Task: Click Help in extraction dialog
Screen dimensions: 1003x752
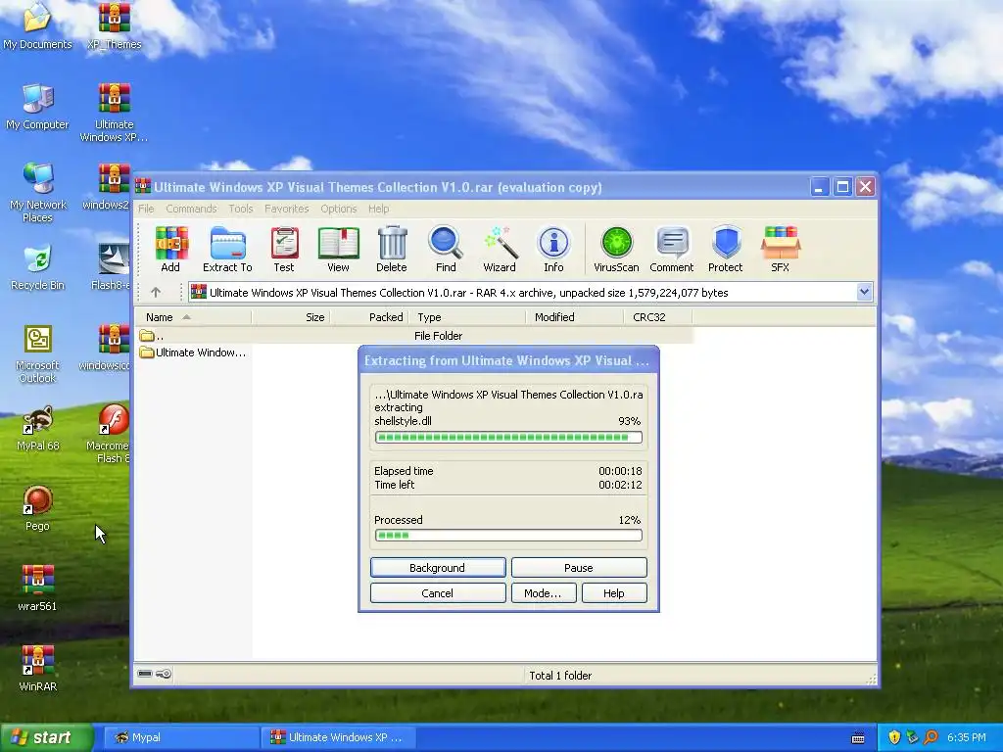Action: tap(613, 593)
